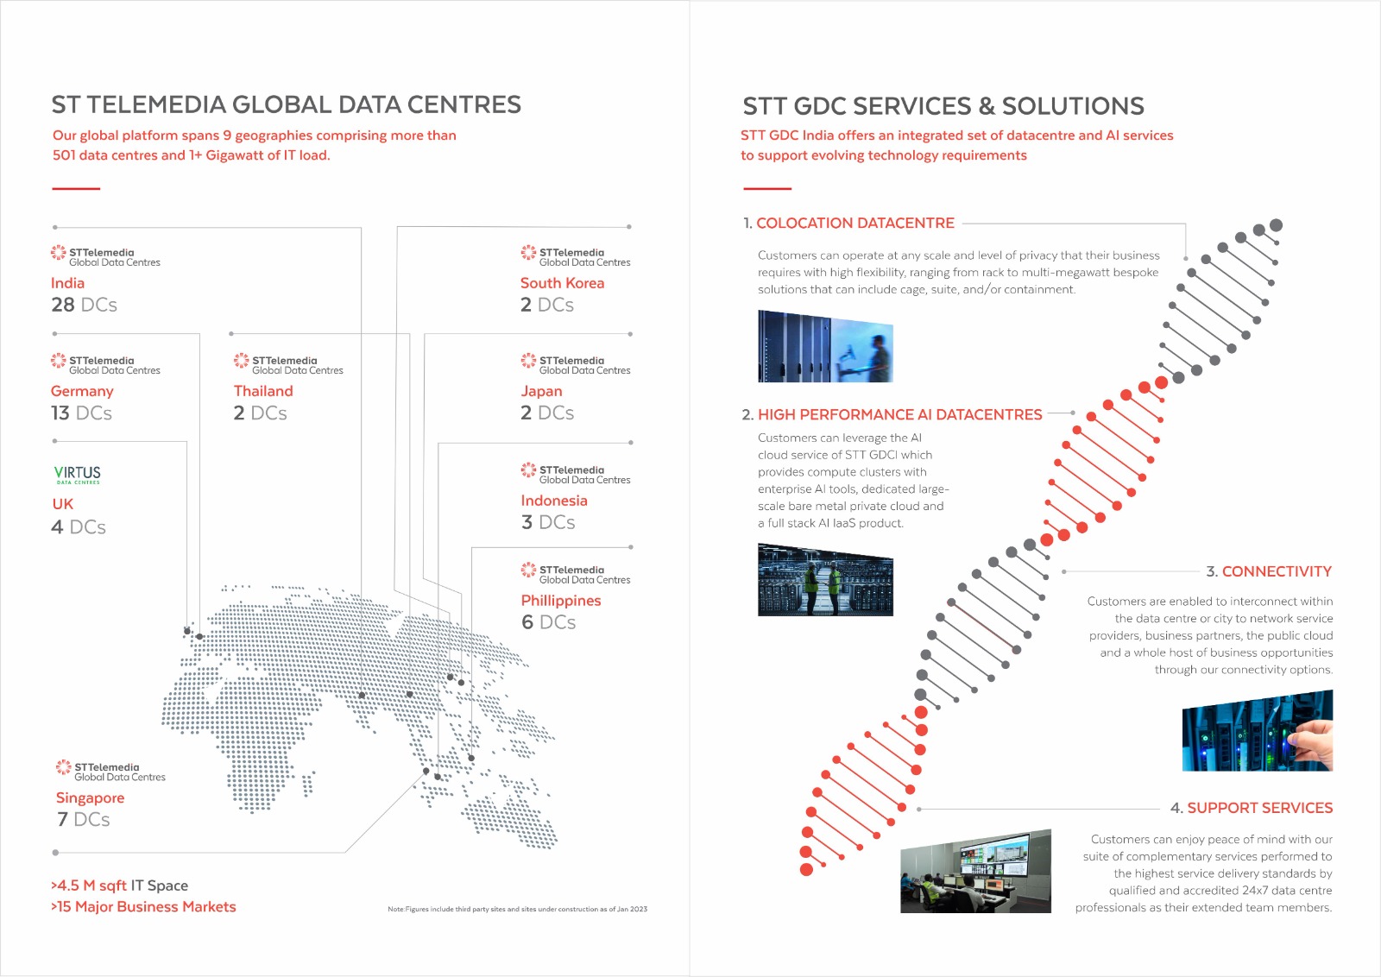Screen dimensions: 1381x977
Task: Click the STTelemedia logo above India
Action: coord(105,256)
